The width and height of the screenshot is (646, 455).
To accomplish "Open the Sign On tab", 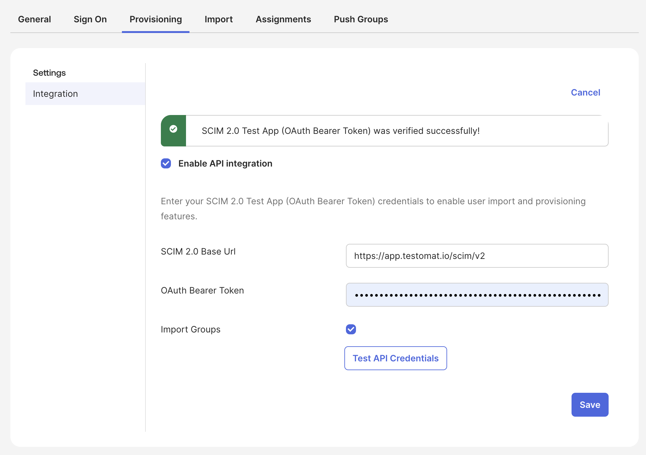I will tap(90, 19).
